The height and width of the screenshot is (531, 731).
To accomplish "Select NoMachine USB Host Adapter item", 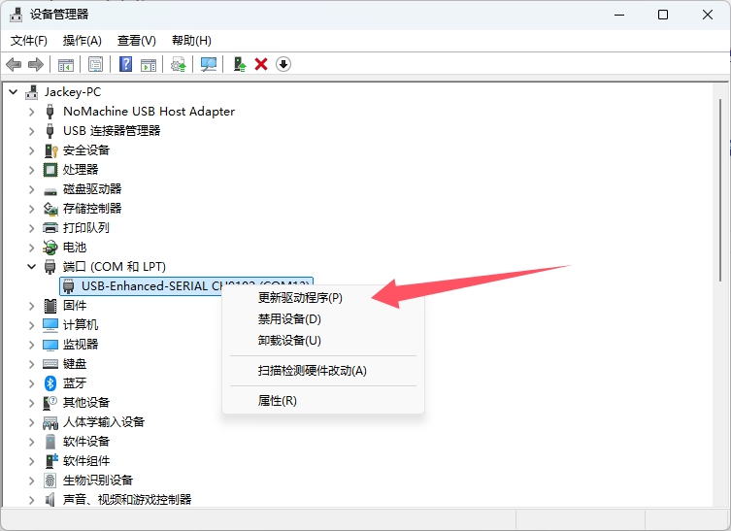I will point(149,111).
